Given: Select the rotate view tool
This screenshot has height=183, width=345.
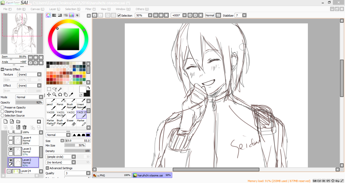Looking at the screenshot, I should coord(60,95).
